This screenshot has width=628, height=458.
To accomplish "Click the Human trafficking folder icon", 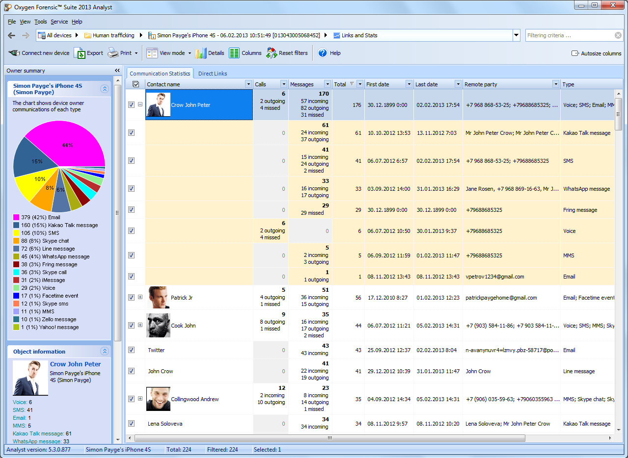I will point(88,35).
